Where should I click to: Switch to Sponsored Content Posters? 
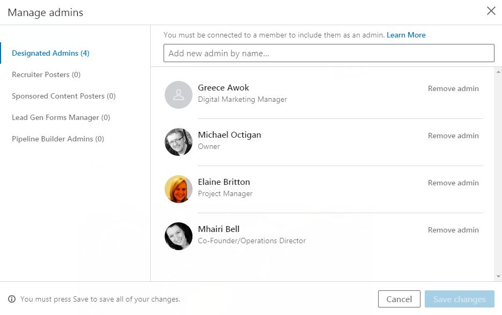tap(63, 96)
